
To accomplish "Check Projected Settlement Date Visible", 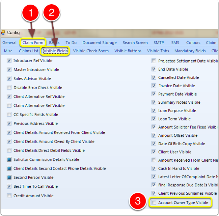I will 154,61.
